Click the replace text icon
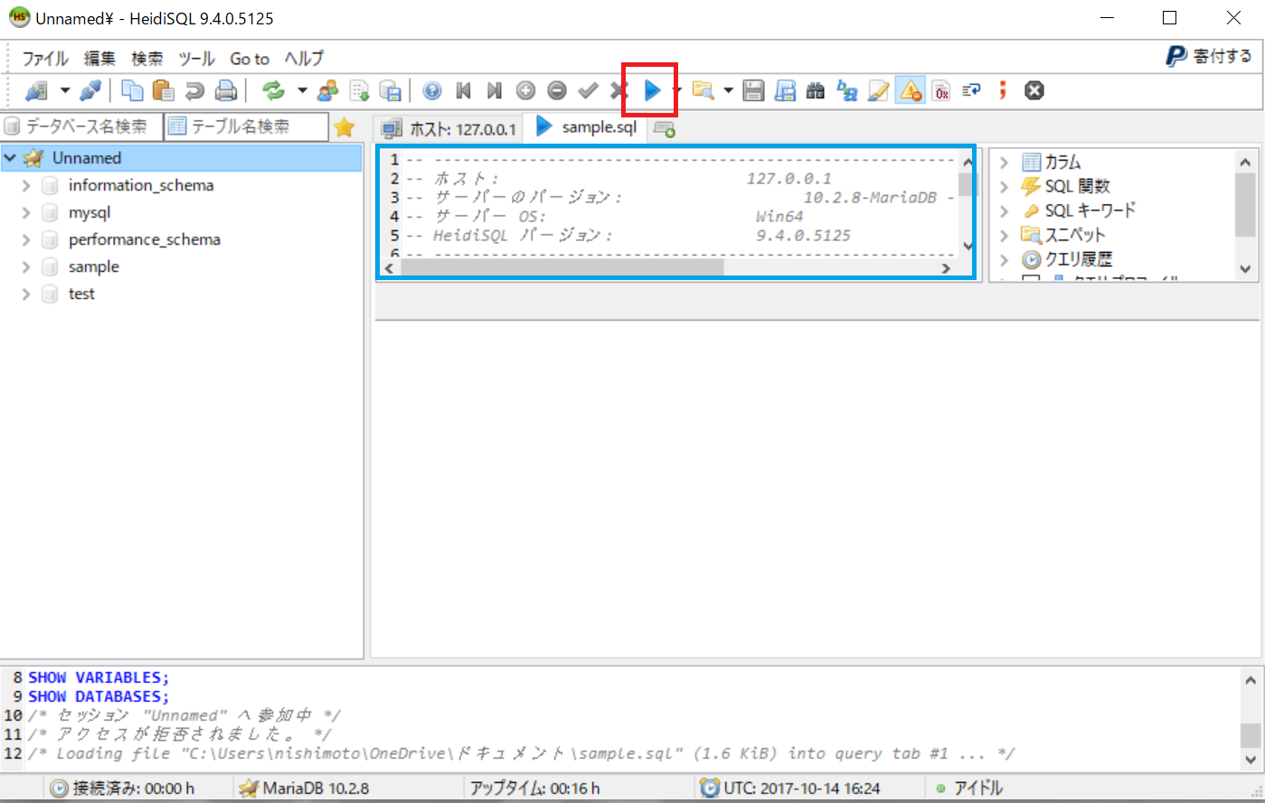Screen dimensions: 1265x803 coord(847,90)
